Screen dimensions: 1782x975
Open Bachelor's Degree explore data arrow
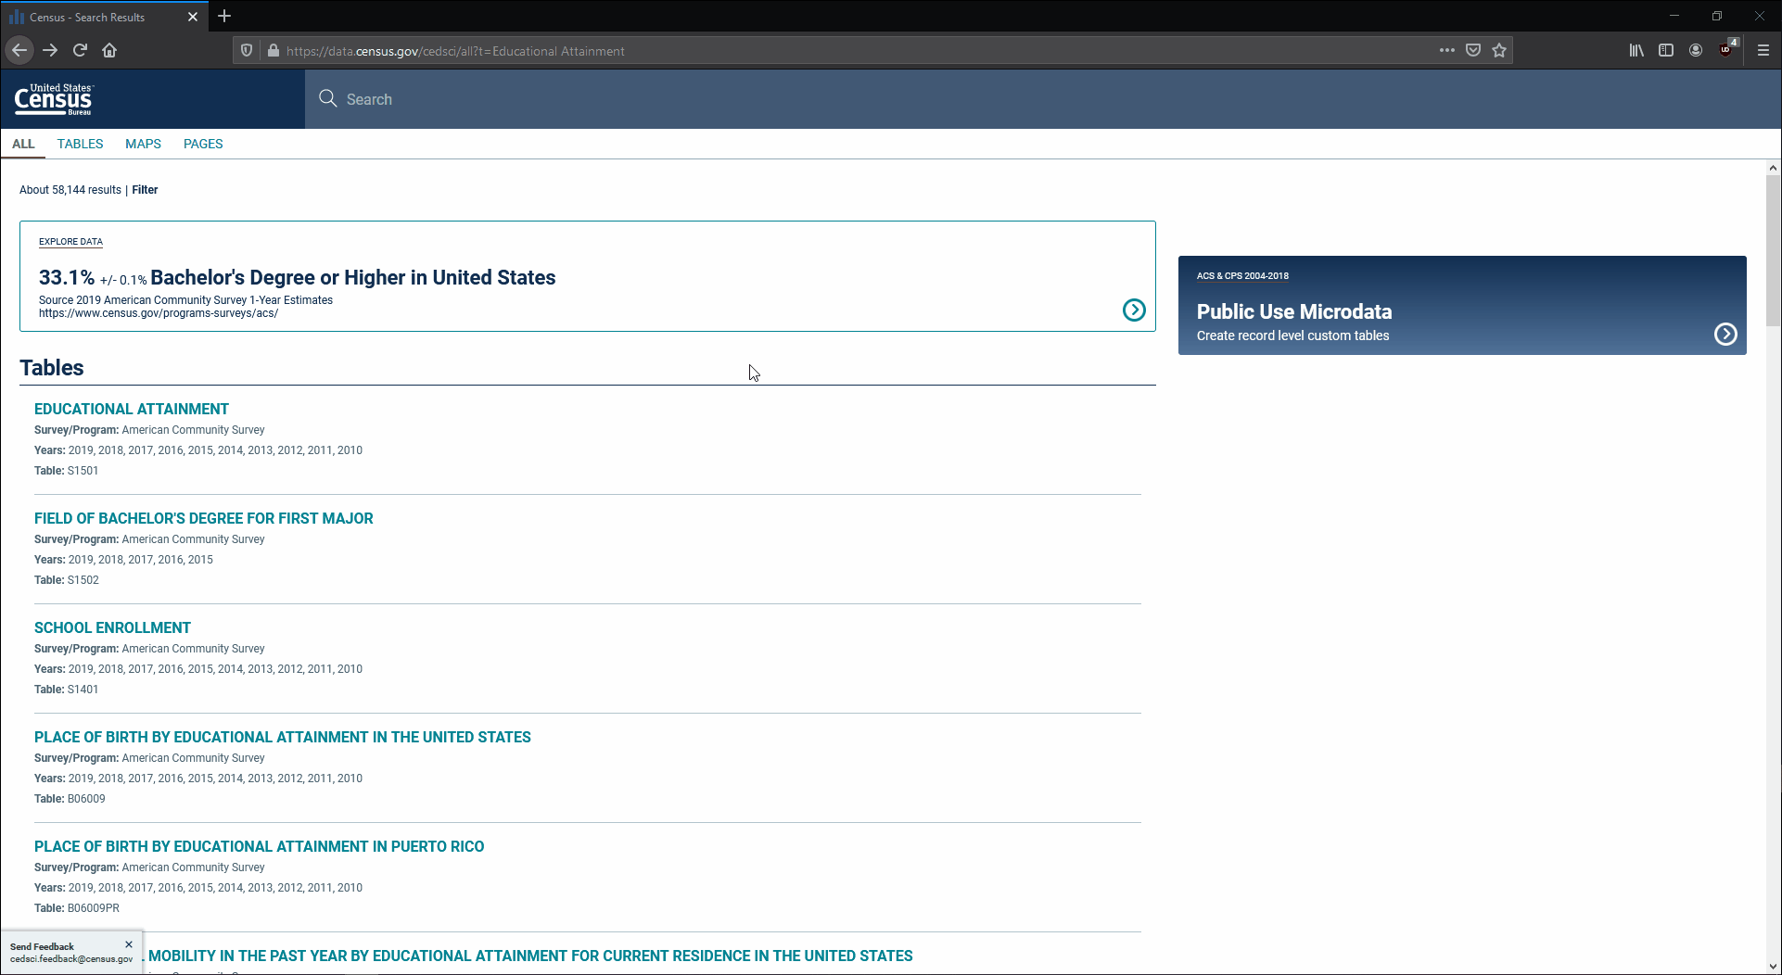[1134, 310]
